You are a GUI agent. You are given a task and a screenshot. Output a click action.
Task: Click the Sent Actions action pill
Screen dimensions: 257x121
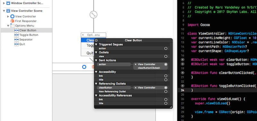tap(114, 64)
